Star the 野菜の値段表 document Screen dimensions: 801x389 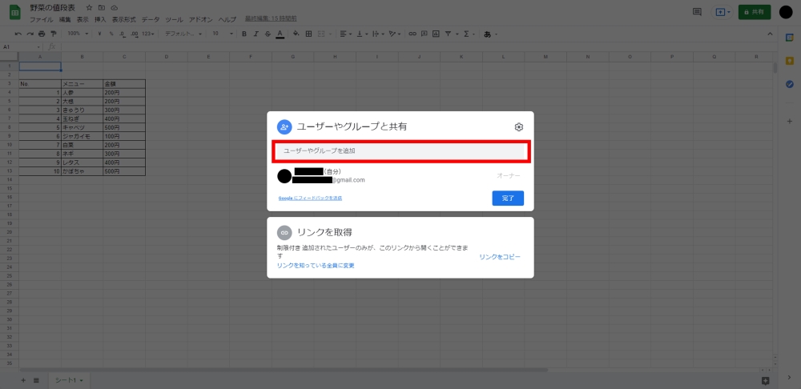pos(90,8)
